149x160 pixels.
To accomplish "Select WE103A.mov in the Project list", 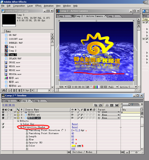I will pos(15,74).
